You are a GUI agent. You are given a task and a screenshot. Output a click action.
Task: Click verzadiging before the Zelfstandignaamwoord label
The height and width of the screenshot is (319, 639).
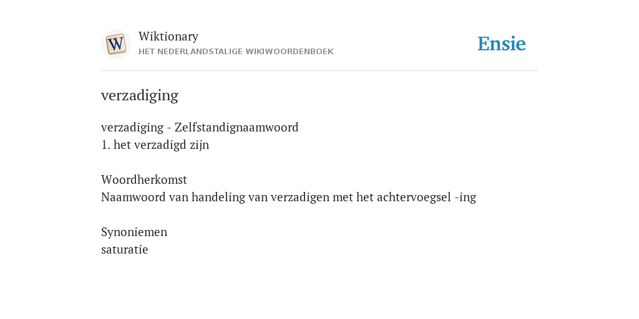pyautogui.click(x=132, y=127)
